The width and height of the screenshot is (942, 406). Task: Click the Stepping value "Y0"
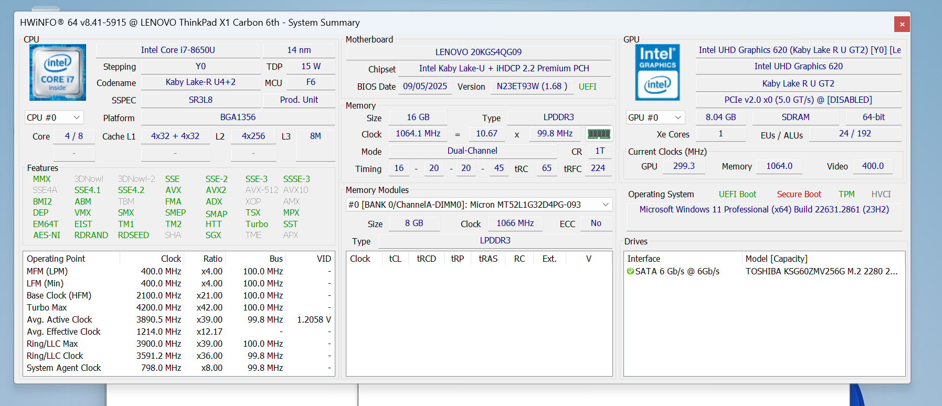tap(200, 67)
